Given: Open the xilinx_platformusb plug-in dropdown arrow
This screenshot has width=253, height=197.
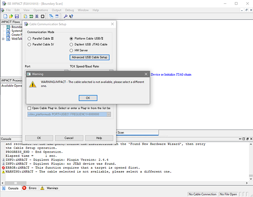Looking at the screenshot, I should coord(109,114).
